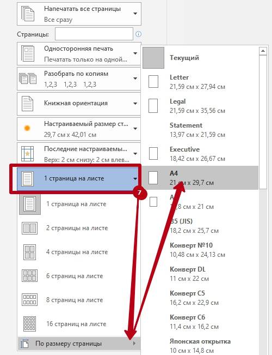Choose A4 21 см x 29,7 см size

click(x=200, y=178)
